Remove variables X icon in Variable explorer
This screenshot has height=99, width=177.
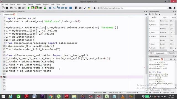coord(159,14)
